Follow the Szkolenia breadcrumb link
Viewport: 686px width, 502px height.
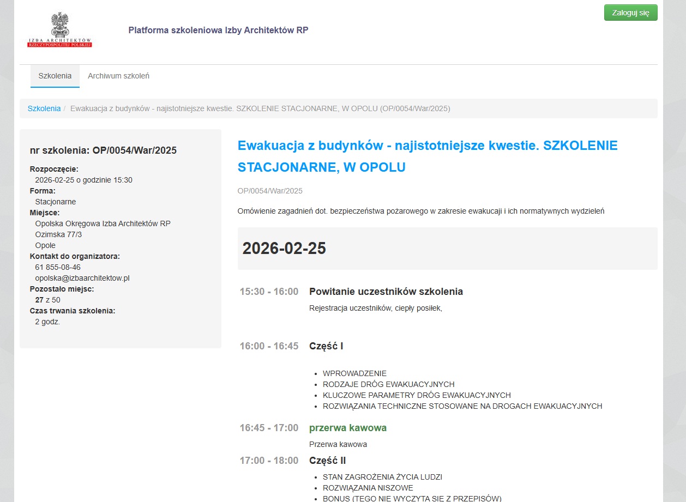[x=44, y=108]
